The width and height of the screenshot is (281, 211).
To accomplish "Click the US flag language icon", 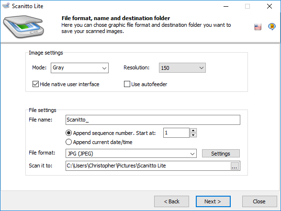I will coord(258,27).
